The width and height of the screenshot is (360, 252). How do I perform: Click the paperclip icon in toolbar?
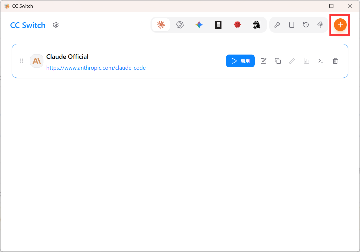click(320, 25)
